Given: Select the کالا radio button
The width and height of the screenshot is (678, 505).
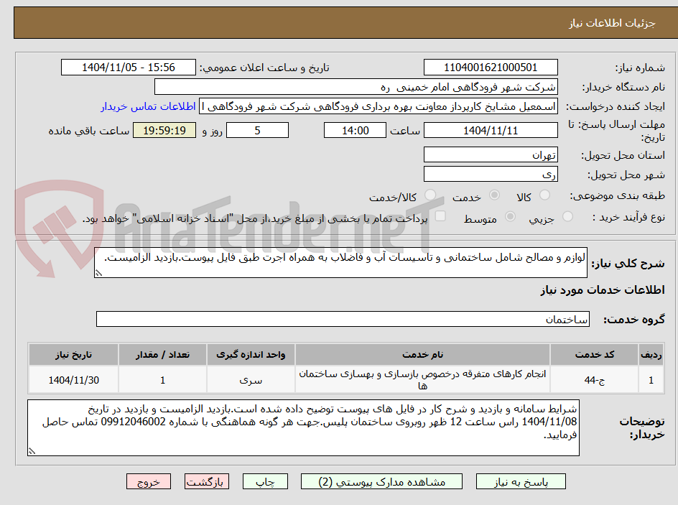Looking at the screenshot, I should click(545, 195).
